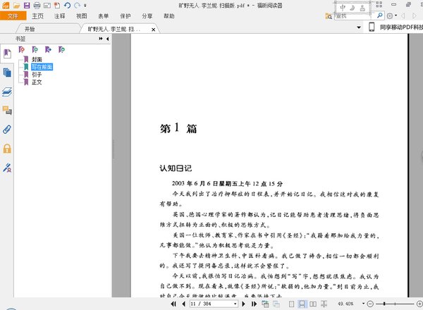
Task: Click the undo arrow in quick toolbar
Action: 67,5
